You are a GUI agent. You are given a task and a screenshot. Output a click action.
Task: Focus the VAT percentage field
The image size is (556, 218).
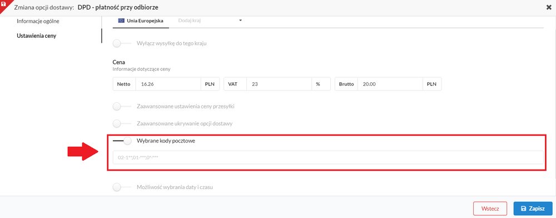coord(279,85)
